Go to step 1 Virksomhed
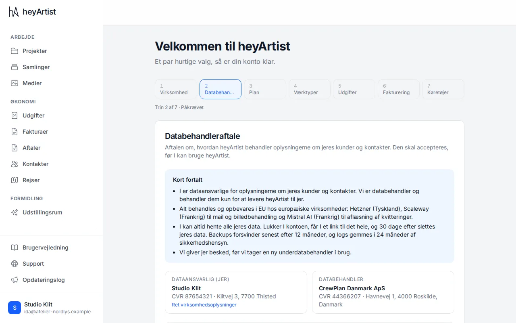Screen dimensions: 516x323 coord(176,89)
